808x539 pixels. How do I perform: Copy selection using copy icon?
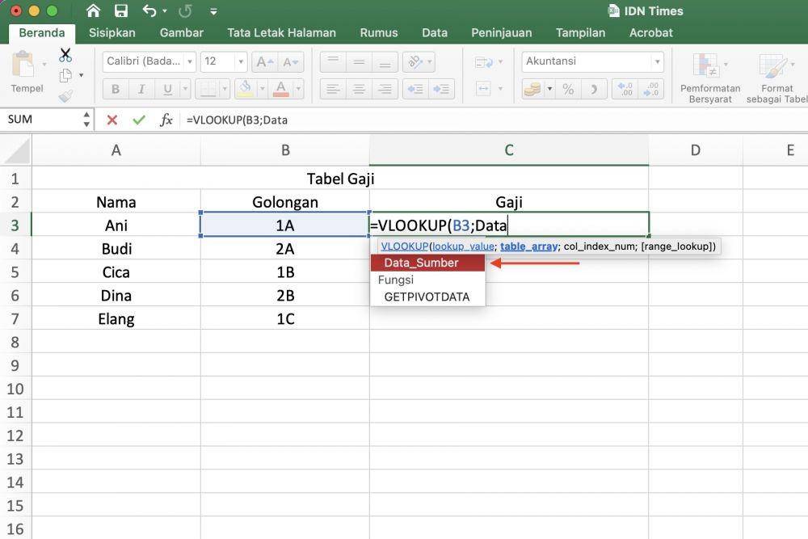point(66,75)
